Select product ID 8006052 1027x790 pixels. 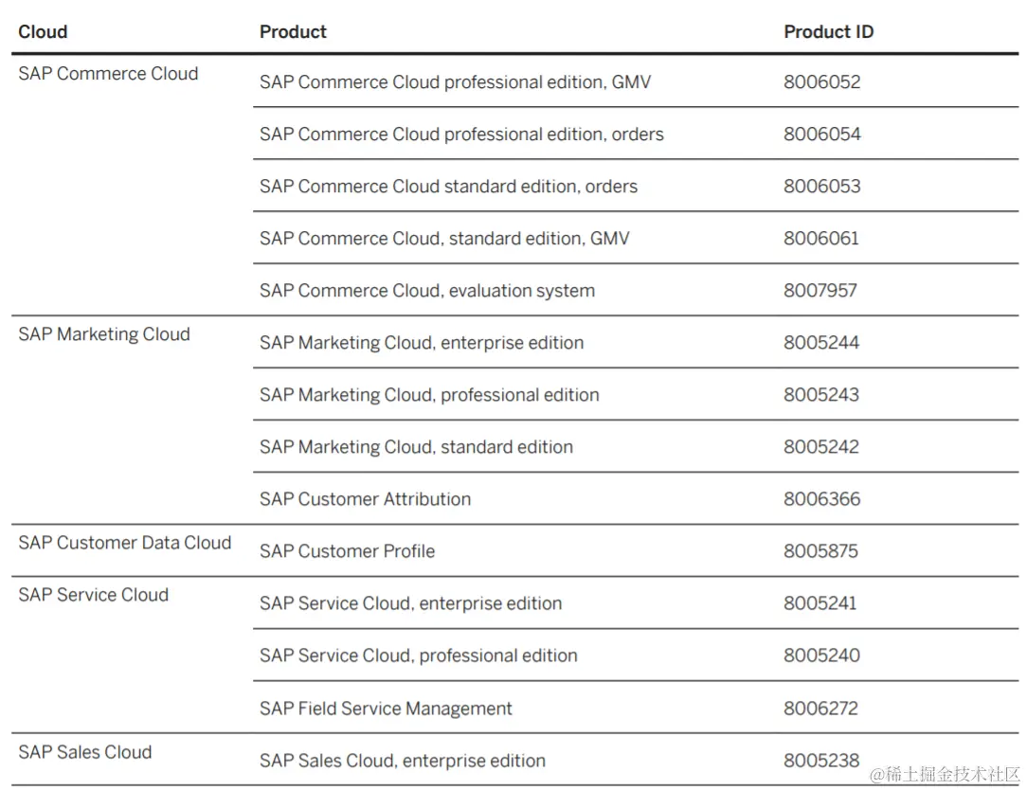pyautogui.click(x=821, y=82)
